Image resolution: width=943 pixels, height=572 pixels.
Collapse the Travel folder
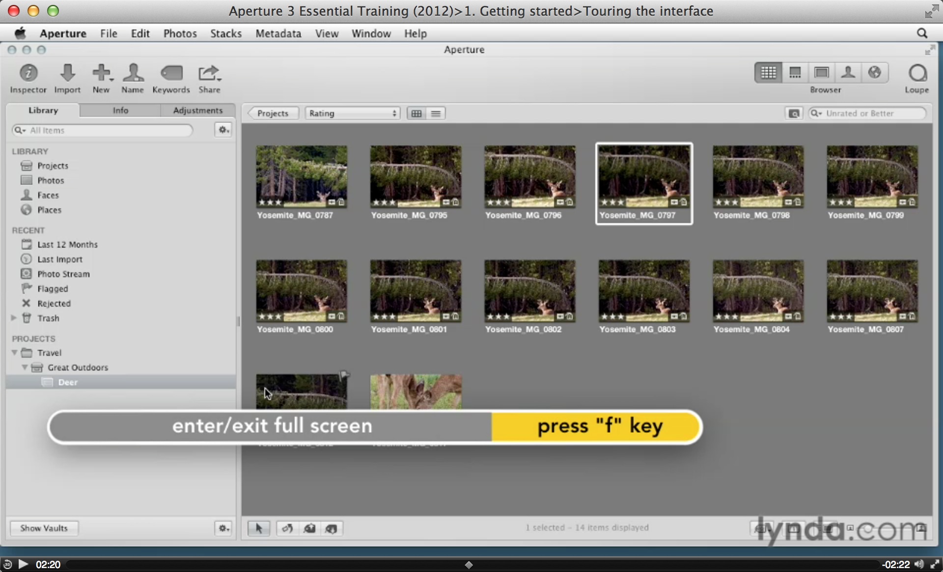click(x=14, y=353)
